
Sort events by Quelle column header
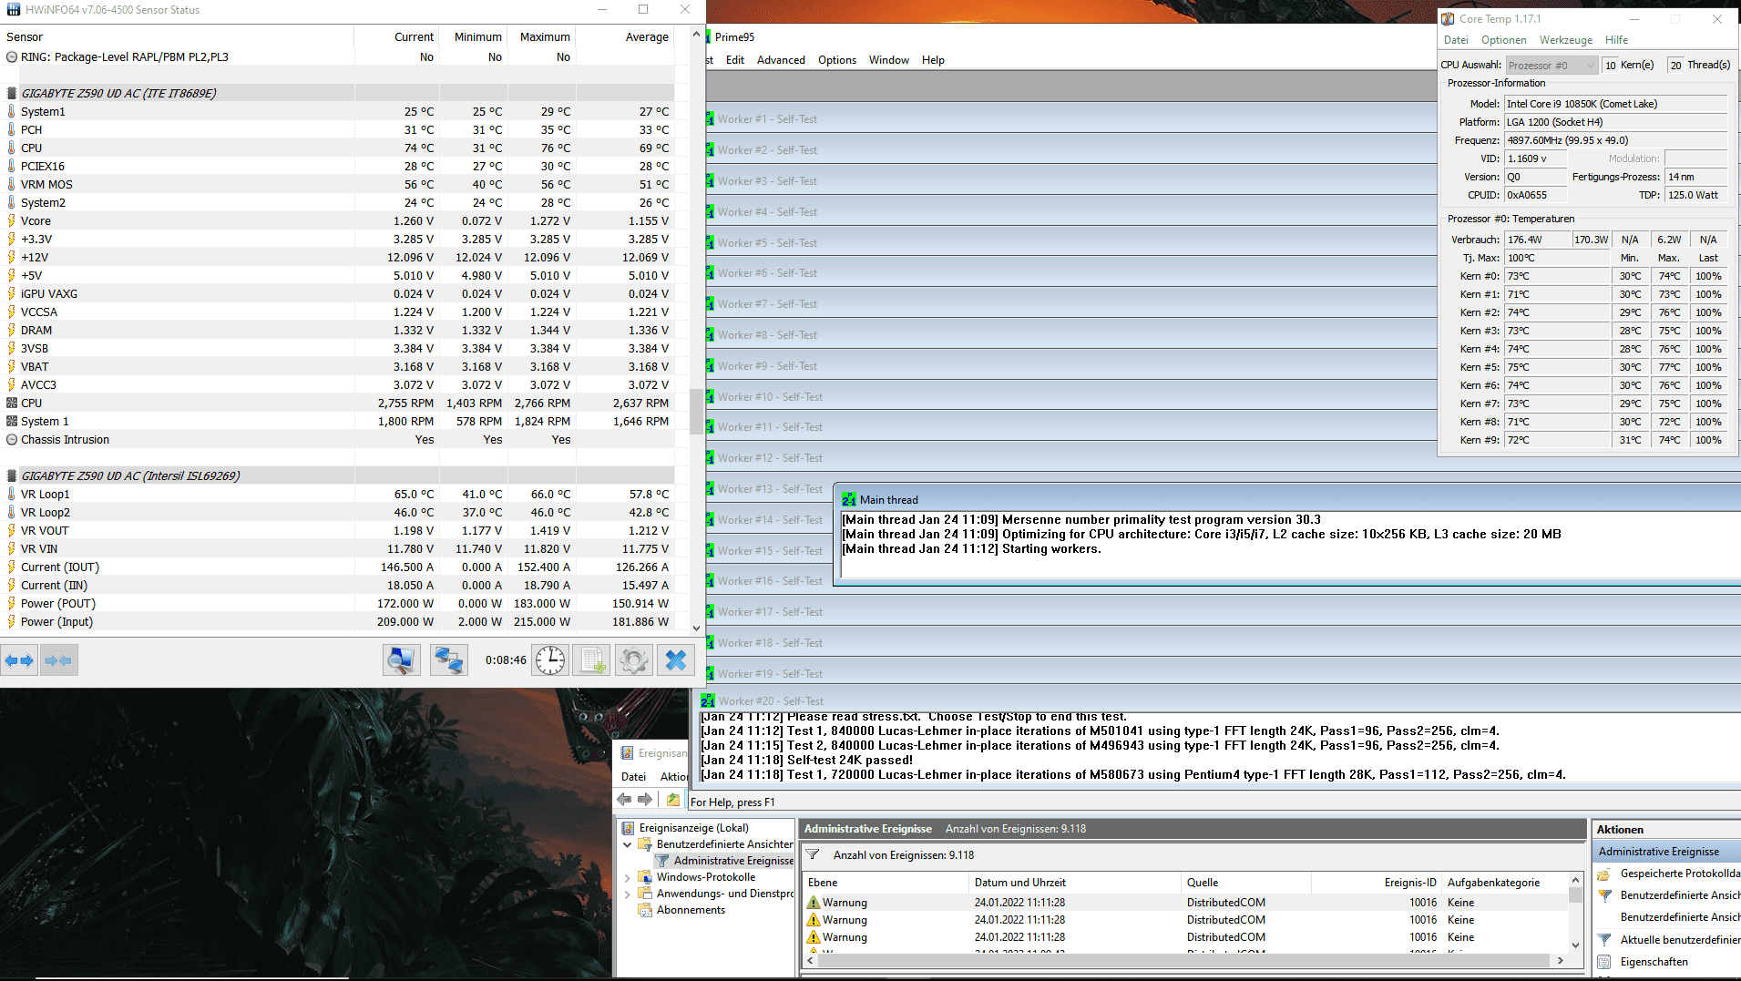tap(1245, 883)
